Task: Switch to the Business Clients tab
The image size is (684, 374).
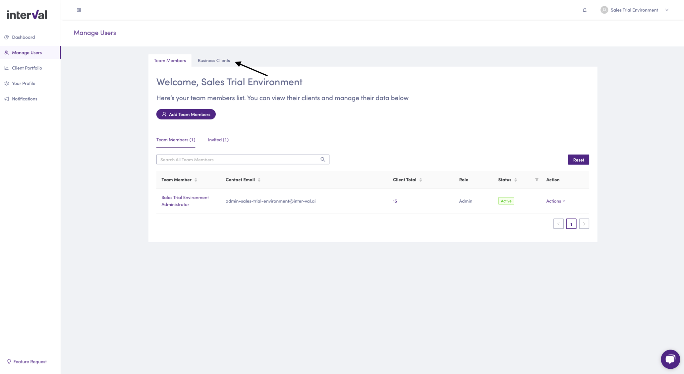Action: coord(214,60)
